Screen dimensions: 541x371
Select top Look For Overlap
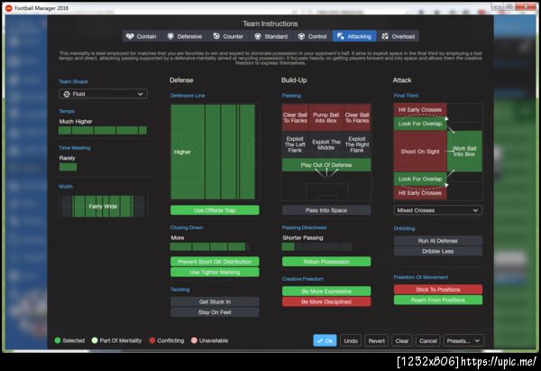420,124
